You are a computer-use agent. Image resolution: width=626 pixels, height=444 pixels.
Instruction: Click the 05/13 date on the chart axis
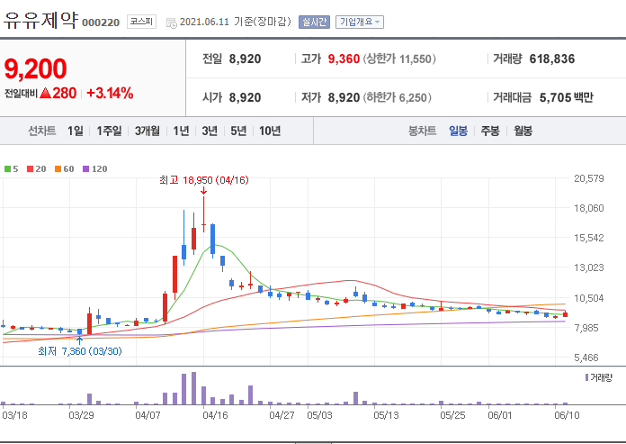coord(386,415)
